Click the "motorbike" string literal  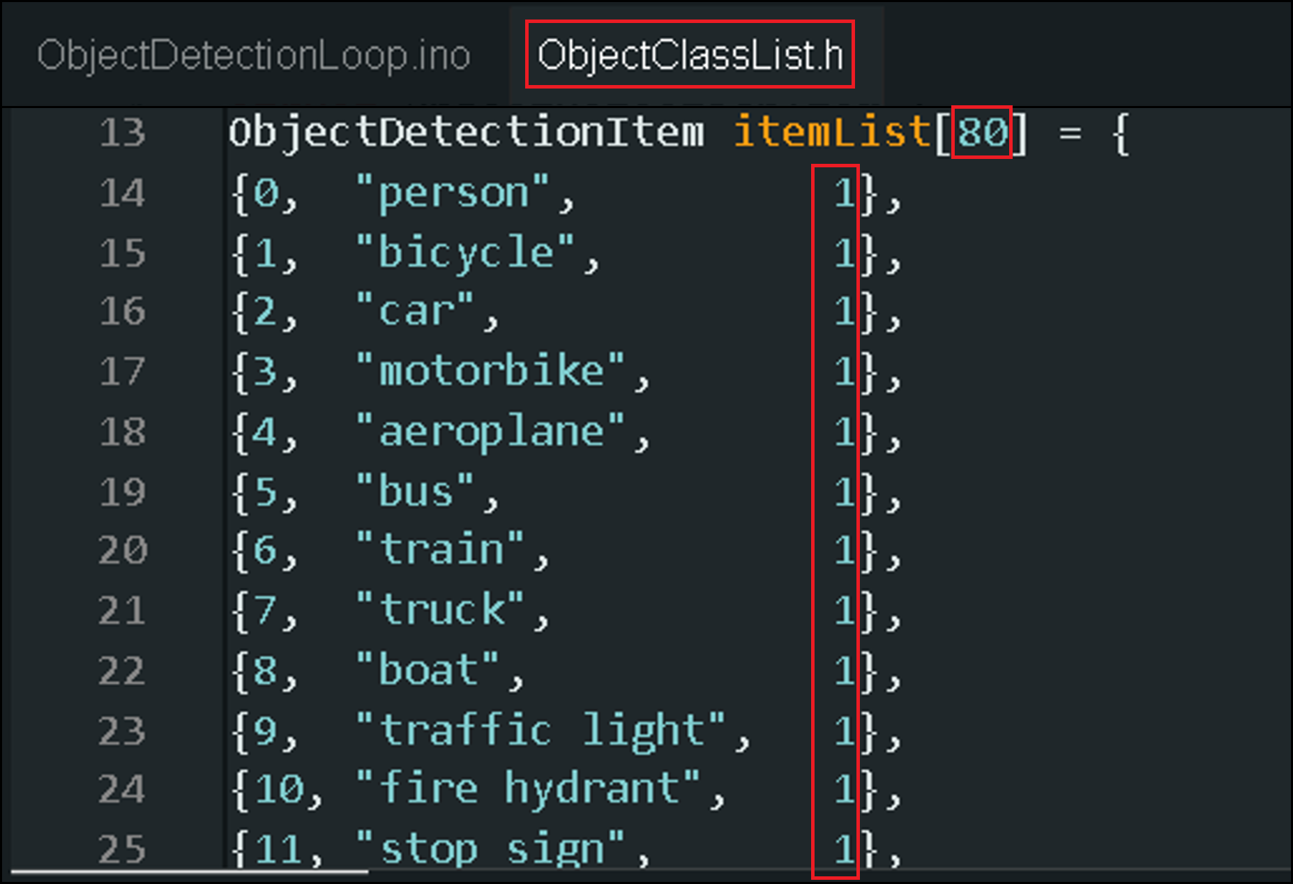491,372
